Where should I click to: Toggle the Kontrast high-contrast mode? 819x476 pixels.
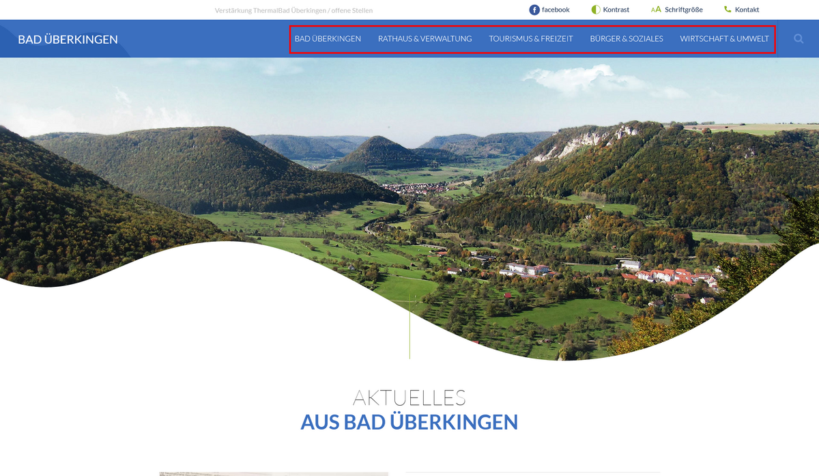(616, 10)
